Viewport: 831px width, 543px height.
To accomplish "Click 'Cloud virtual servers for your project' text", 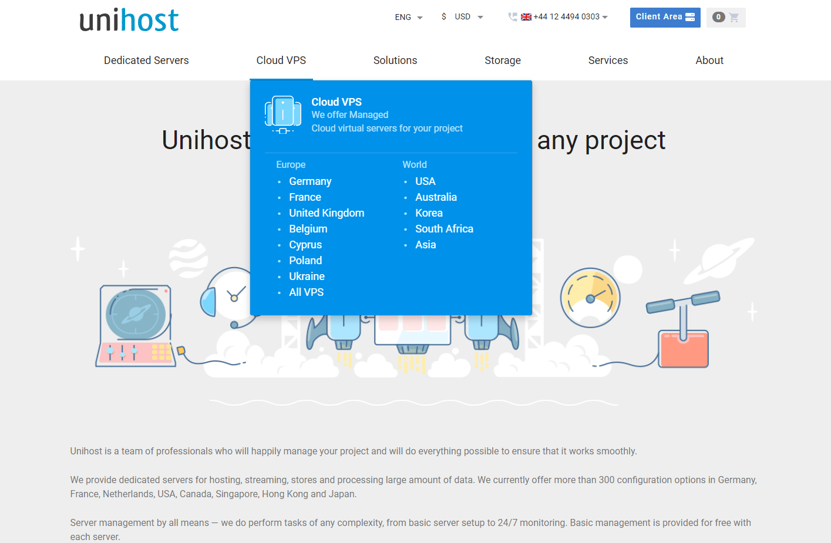I will [x=387, y=129].
